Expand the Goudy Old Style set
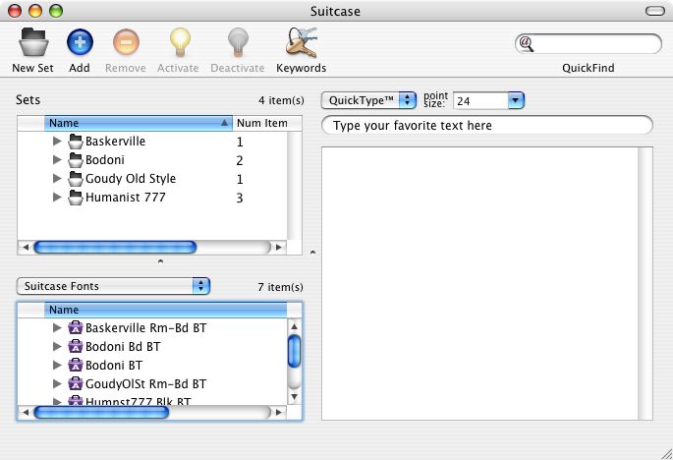 pos(57,178)
